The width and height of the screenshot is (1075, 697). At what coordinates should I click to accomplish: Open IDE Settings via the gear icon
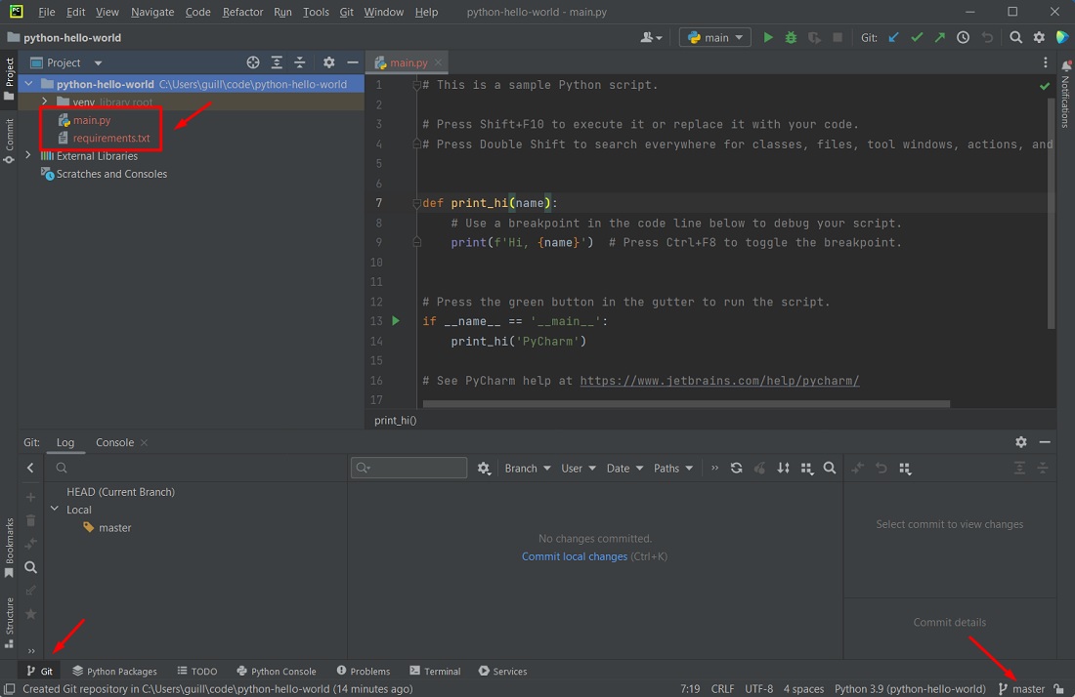(1038, 36)
